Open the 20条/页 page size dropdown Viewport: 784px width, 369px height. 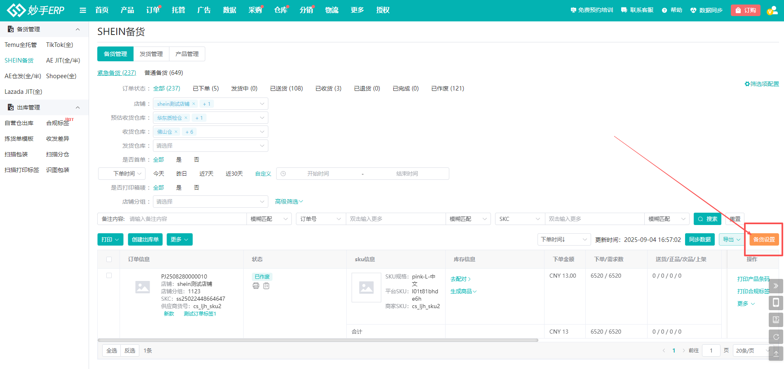(753, 350)
